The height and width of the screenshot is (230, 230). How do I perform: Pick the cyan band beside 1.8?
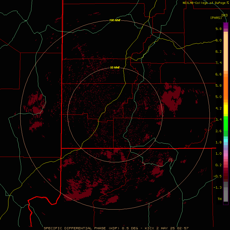click(x=226, y=141)
